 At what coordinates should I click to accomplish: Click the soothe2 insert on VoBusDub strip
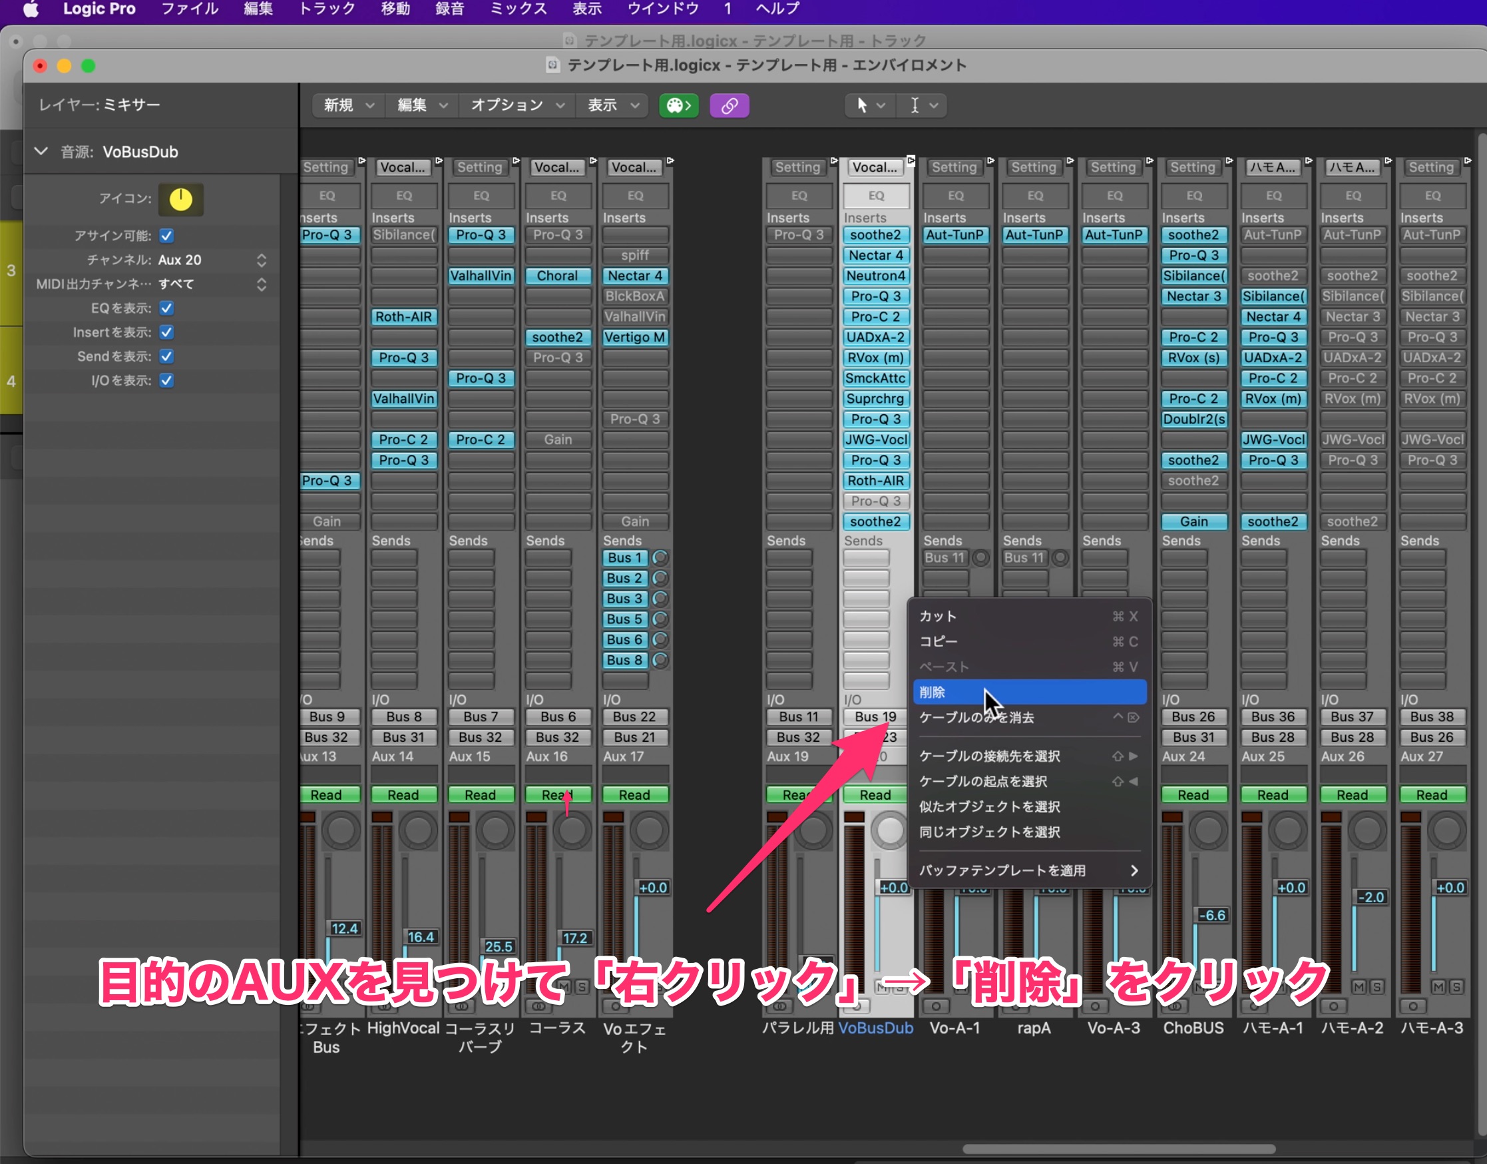[x=875, y=235]
